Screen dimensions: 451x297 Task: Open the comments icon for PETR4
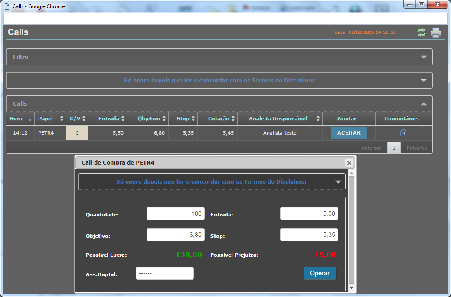pyautogui.click(x=403, y=133)
